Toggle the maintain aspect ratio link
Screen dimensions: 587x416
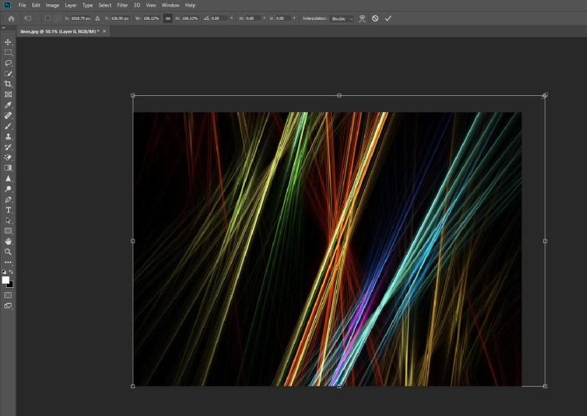[x=168, y=18]
